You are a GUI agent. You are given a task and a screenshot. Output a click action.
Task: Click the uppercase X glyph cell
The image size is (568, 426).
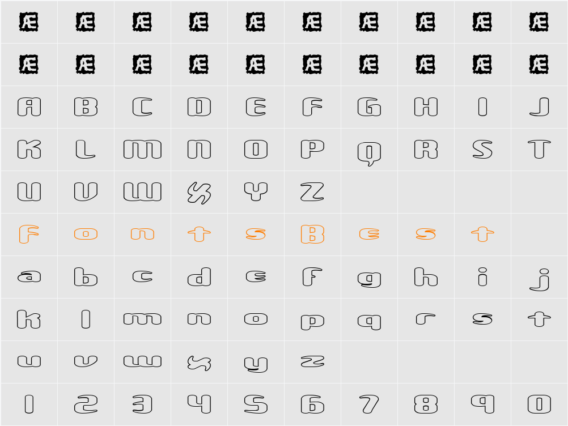(199, 192)
